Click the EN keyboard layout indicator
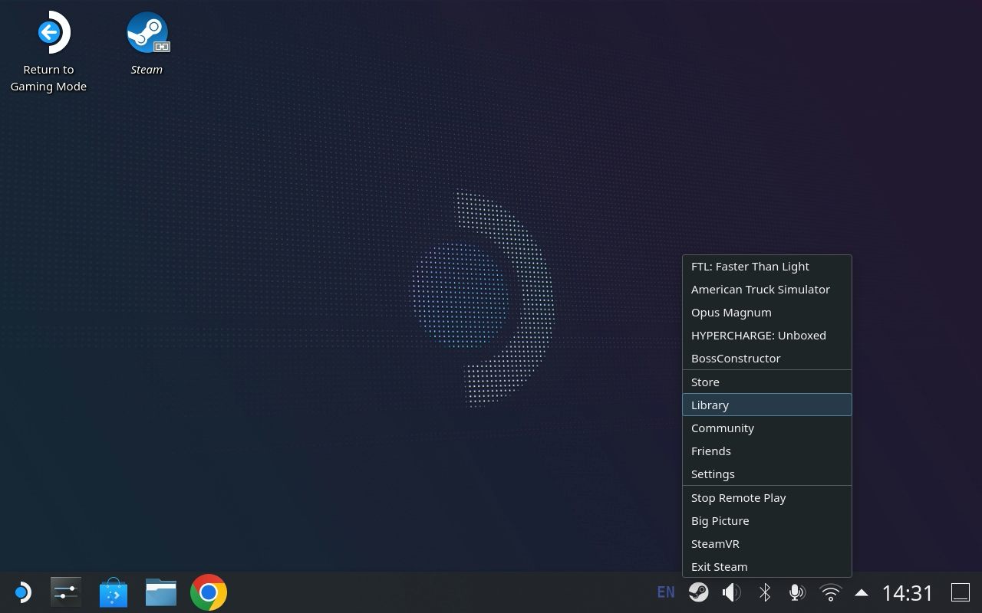This screenshot has width=982, height=613. pyautogui.click(x=666, y=592)
